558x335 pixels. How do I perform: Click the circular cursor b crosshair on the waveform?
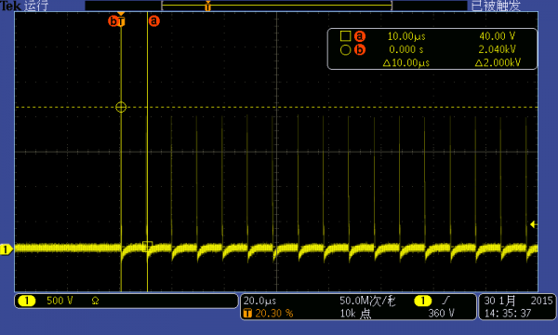(x=121, y=107)
